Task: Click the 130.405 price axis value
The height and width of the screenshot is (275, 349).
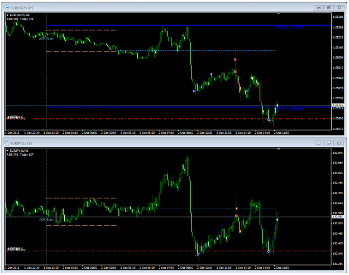Action: (338, 243)
